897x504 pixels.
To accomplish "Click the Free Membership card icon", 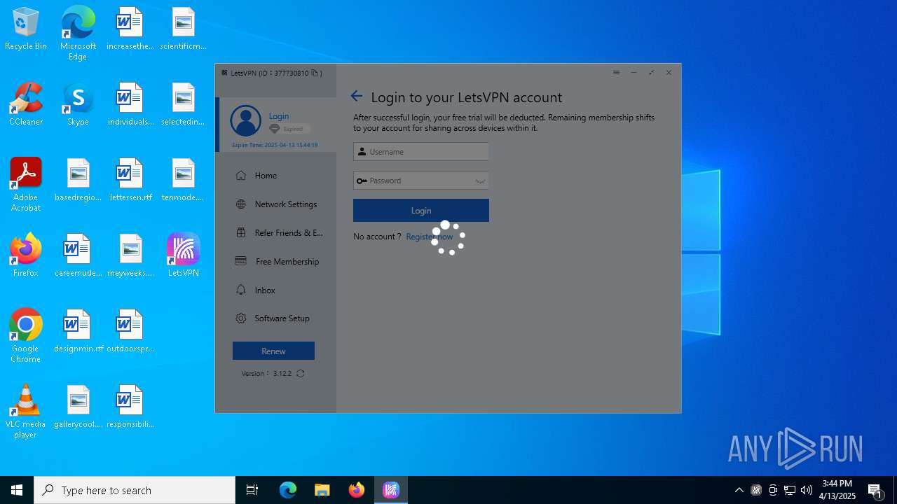I will 241,261.
